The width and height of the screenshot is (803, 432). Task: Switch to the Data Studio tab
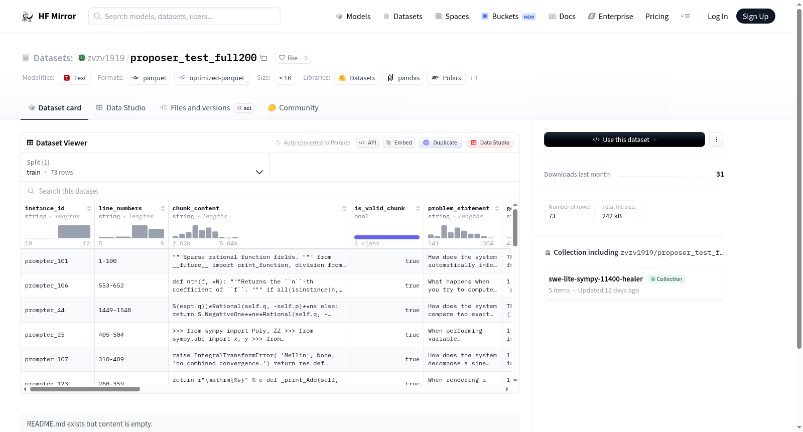(x=121, y=107)
